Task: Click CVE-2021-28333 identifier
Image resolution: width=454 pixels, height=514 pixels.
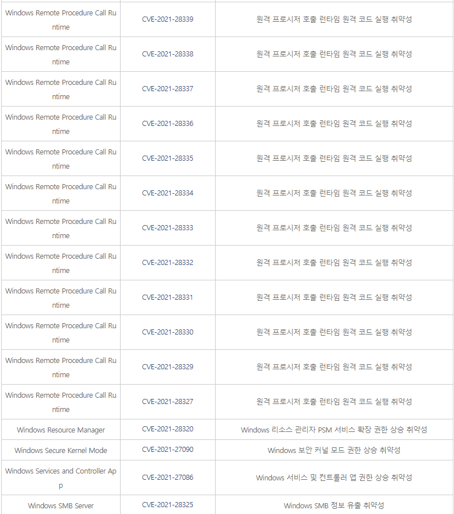Action: [x=167, y=228]
